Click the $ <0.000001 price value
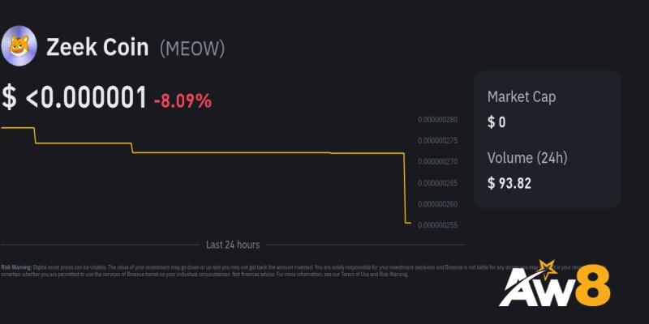 click(x=75, y=97)
